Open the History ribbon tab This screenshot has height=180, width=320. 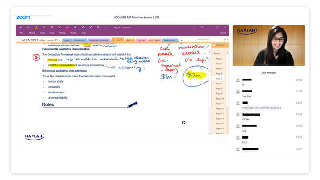tap(62, 33)
